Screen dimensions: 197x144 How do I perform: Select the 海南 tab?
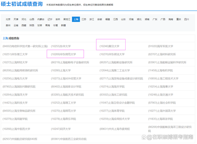pyautogui.click(x=171, y=19)
